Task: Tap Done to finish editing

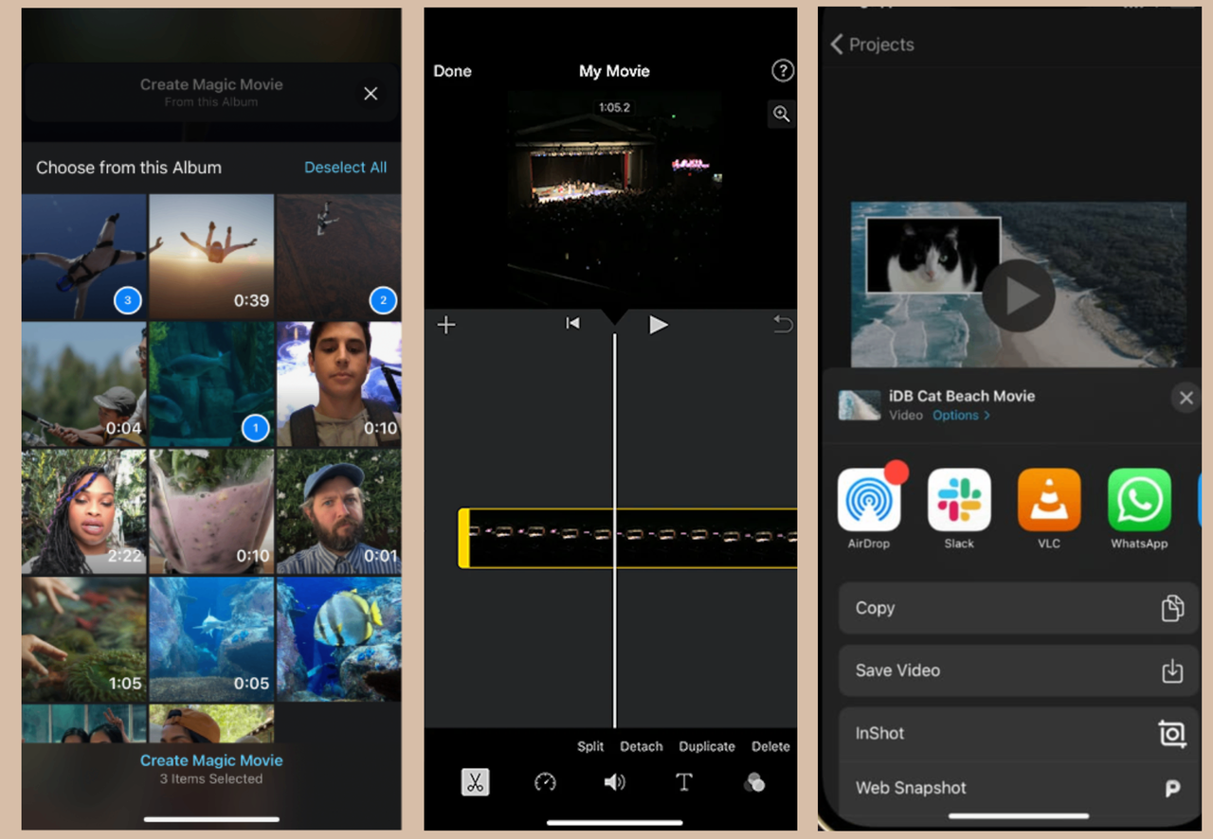Action: [452, 70]
